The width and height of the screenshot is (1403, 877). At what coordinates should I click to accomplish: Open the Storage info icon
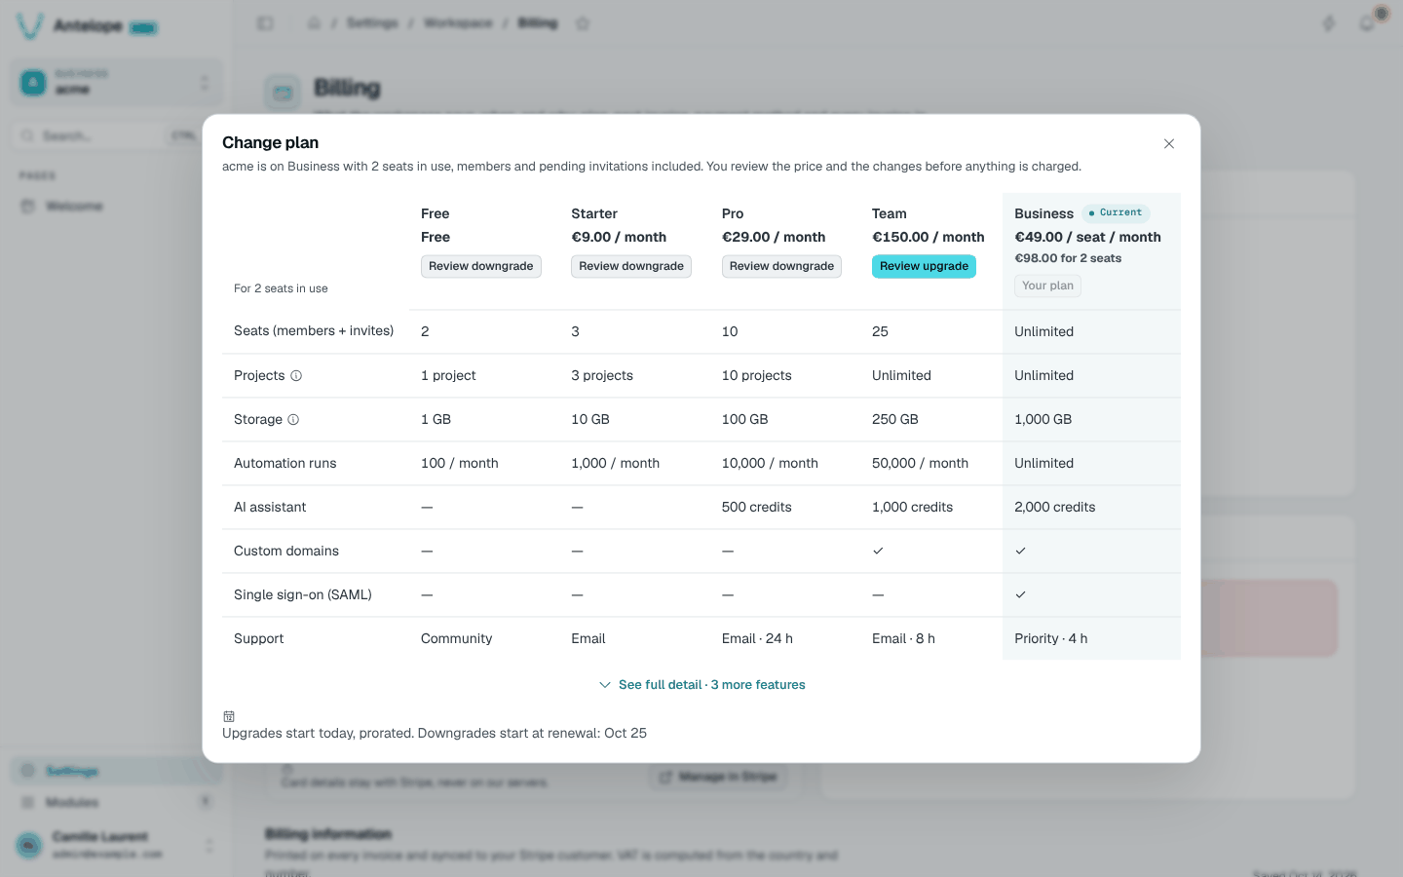pos(293,420)
